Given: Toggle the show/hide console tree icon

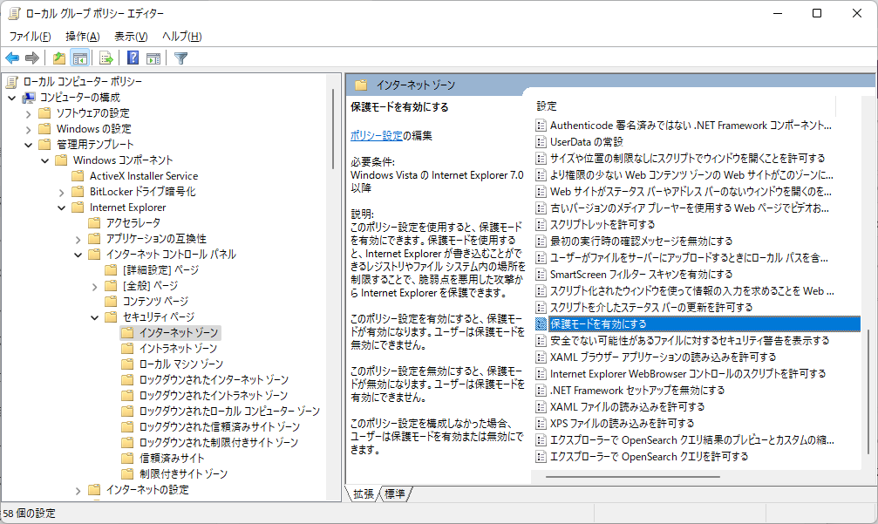Looking at the screenshot, I should coord(80,58).
